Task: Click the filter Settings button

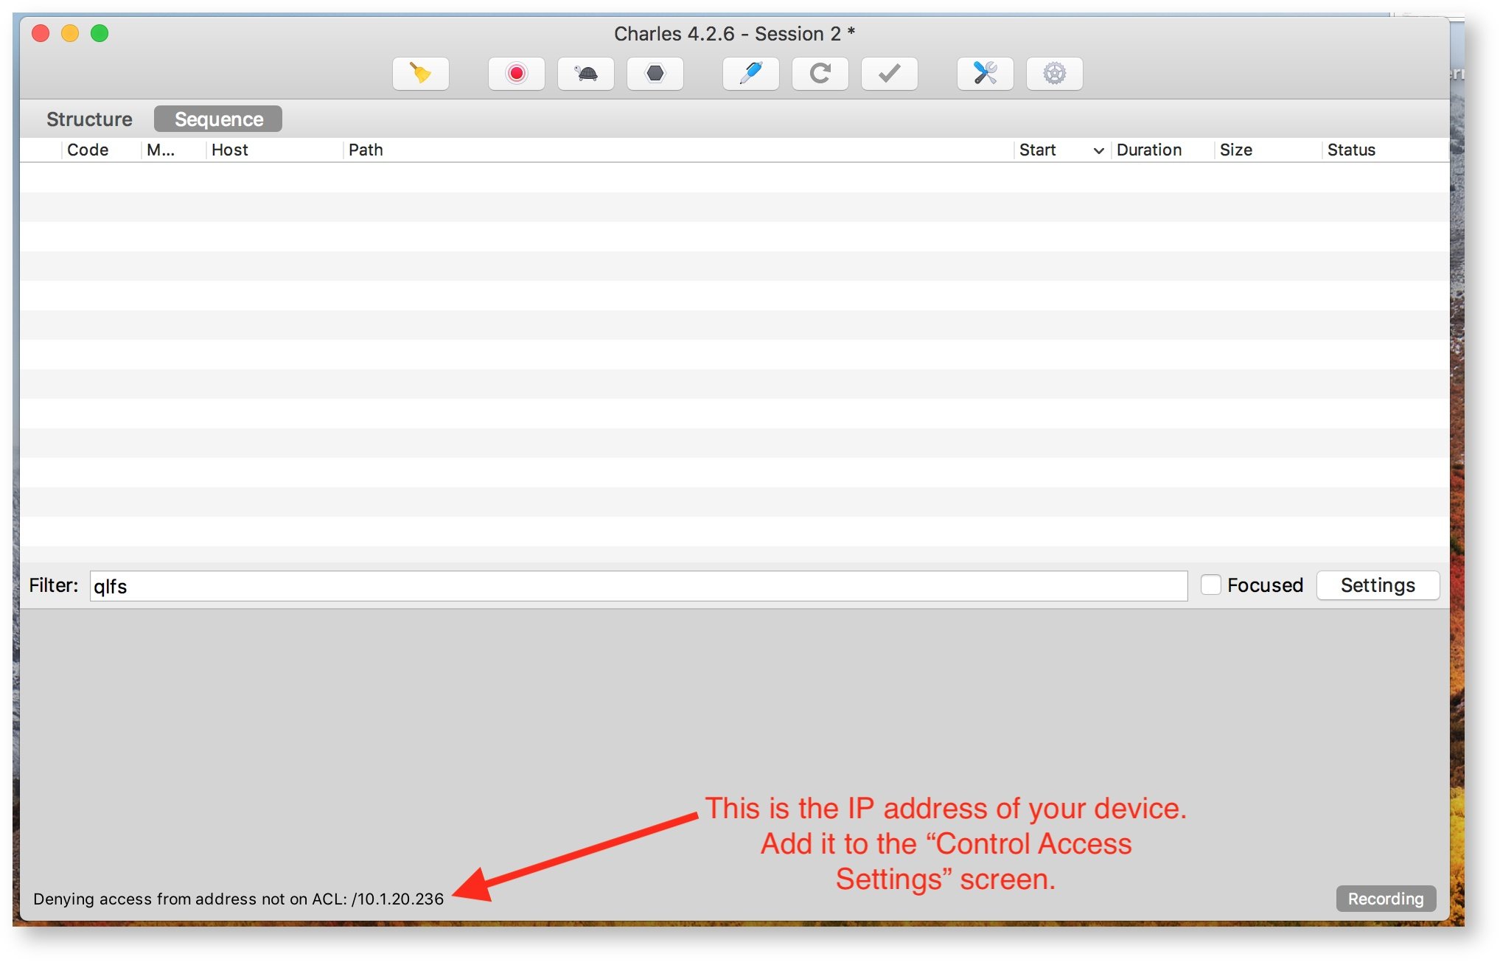Action: [x=1377, y=585]
